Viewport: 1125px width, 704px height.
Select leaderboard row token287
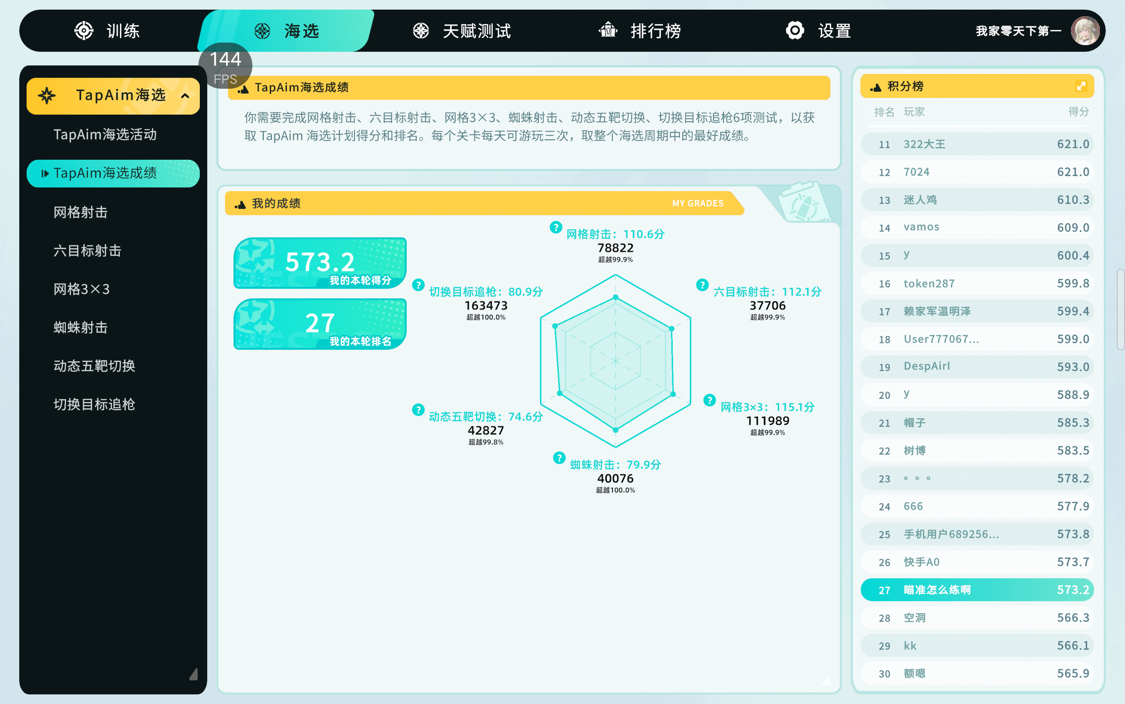[977, 283]
